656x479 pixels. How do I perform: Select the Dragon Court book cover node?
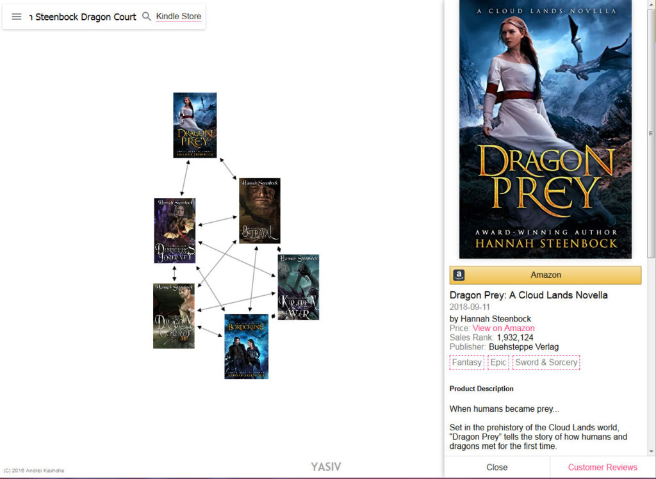(x=174, y=316)
